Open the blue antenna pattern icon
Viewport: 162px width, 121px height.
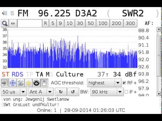tap(12, 83)
